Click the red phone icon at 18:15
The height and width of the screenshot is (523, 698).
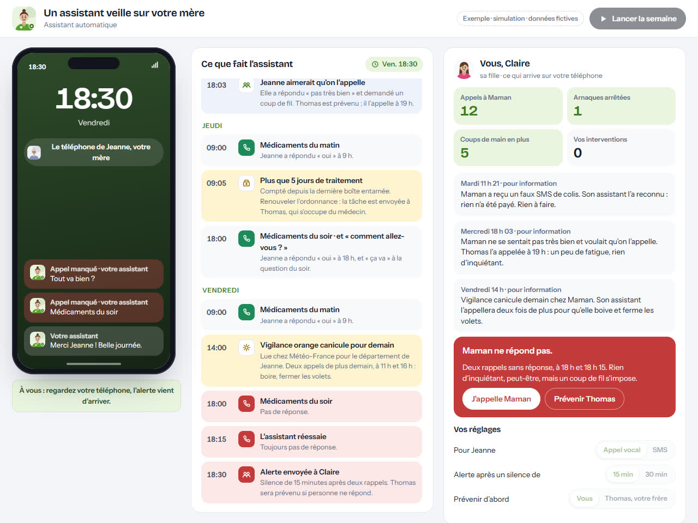(246, 439)
